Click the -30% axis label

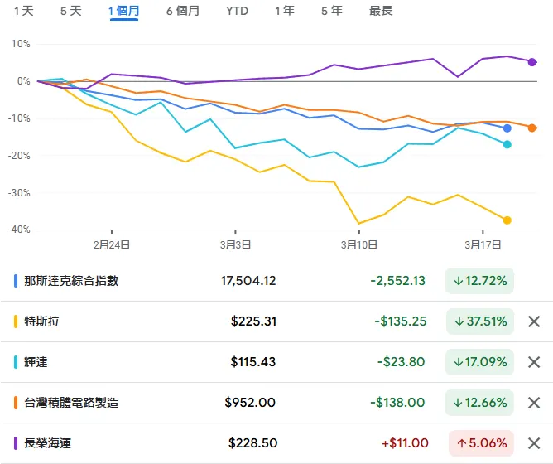pos(19,193)
